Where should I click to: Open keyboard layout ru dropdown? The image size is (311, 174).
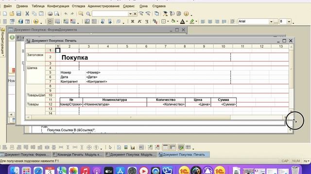307,161
